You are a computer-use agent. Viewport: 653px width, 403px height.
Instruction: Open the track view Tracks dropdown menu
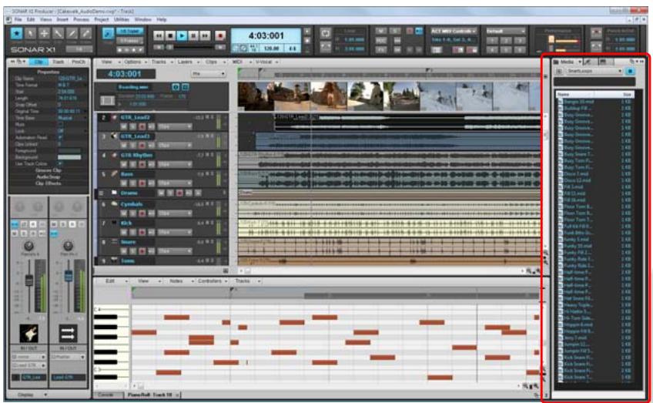(x=161, y=62)
